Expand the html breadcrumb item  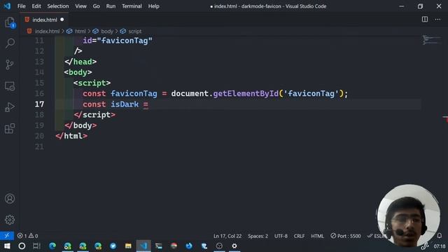80,31
